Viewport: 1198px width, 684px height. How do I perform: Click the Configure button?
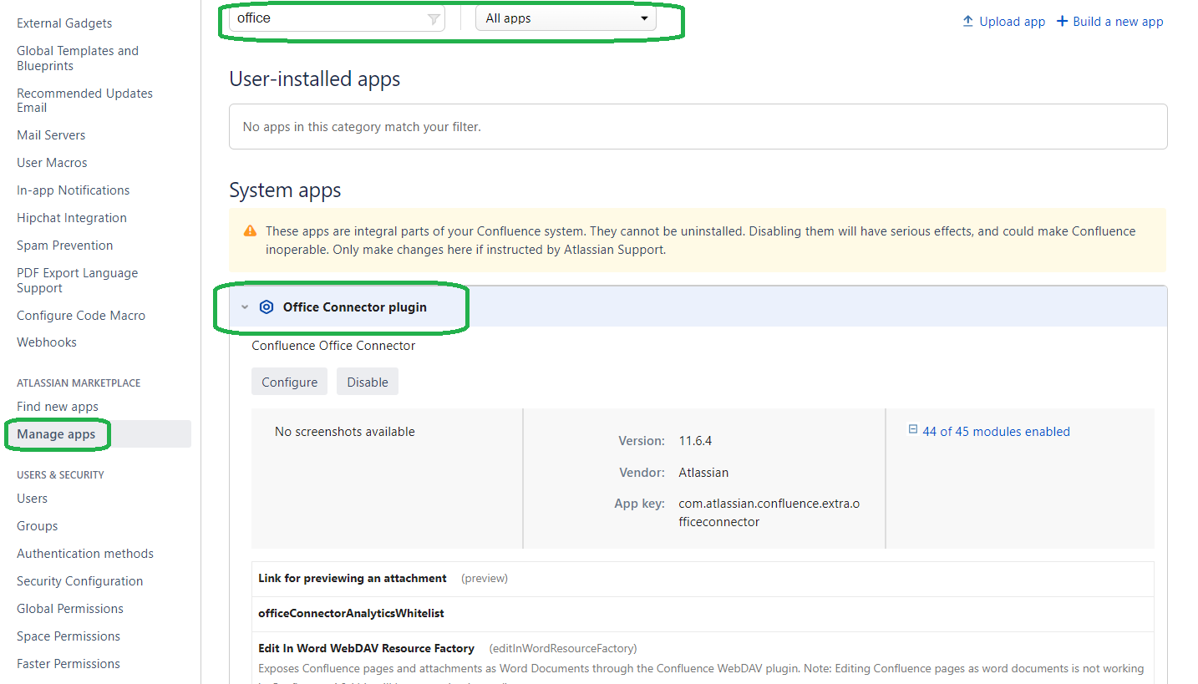[x=289, y=382]
